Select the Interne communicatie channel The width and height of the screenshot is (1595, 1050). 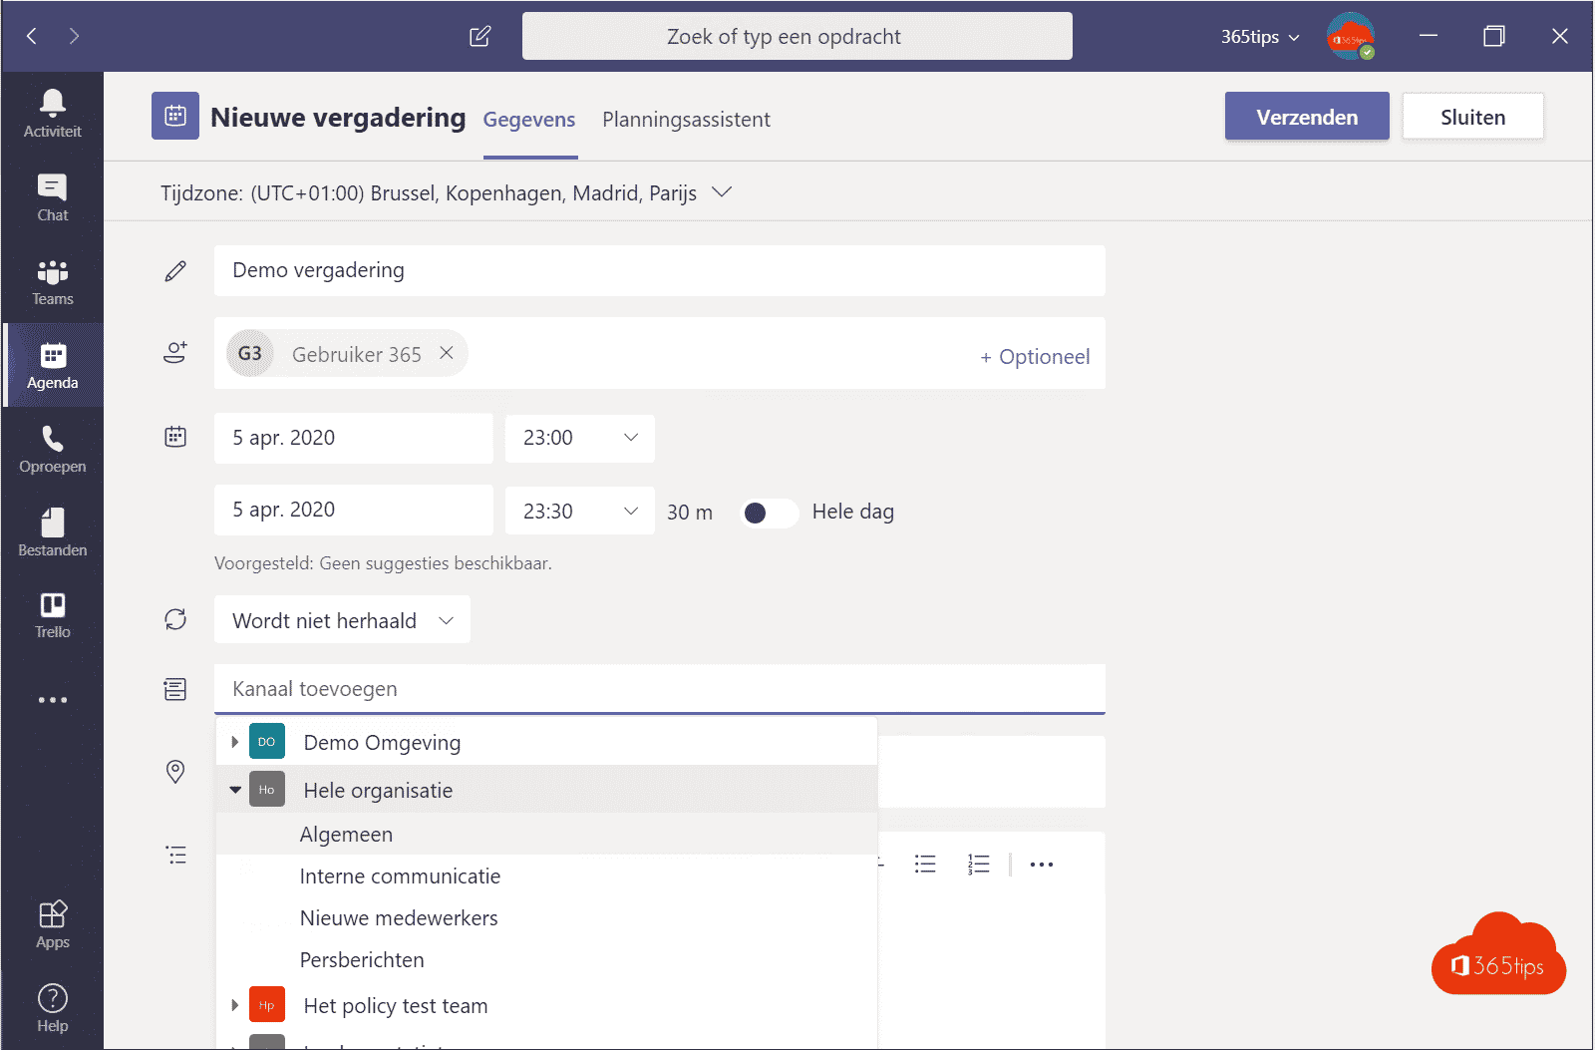coord(400,876)
